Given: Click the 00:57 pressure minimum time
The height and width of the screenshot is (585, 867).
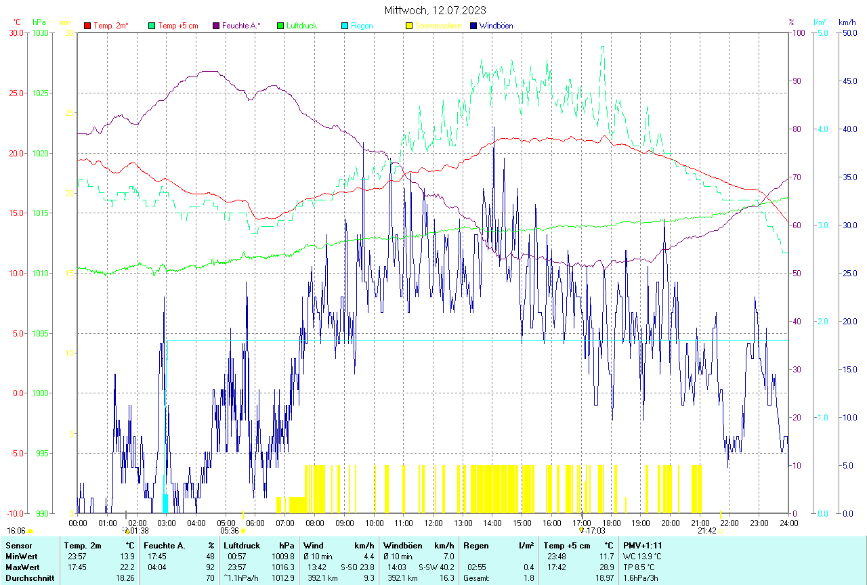Looking at the screenshot, I should pyautogui.click(x=238, y=557).
